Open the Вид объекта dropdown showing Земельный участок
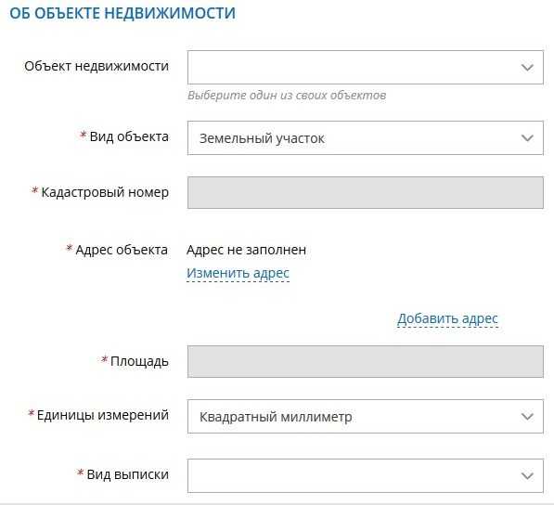 point(366,137)
